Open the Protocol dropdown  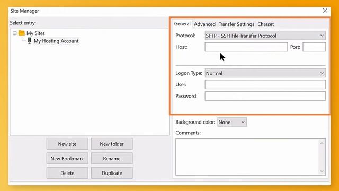coord(265,36)
